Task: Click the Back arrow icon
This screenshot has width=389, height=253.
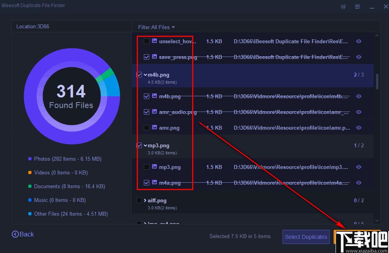Action: (15, 234)
